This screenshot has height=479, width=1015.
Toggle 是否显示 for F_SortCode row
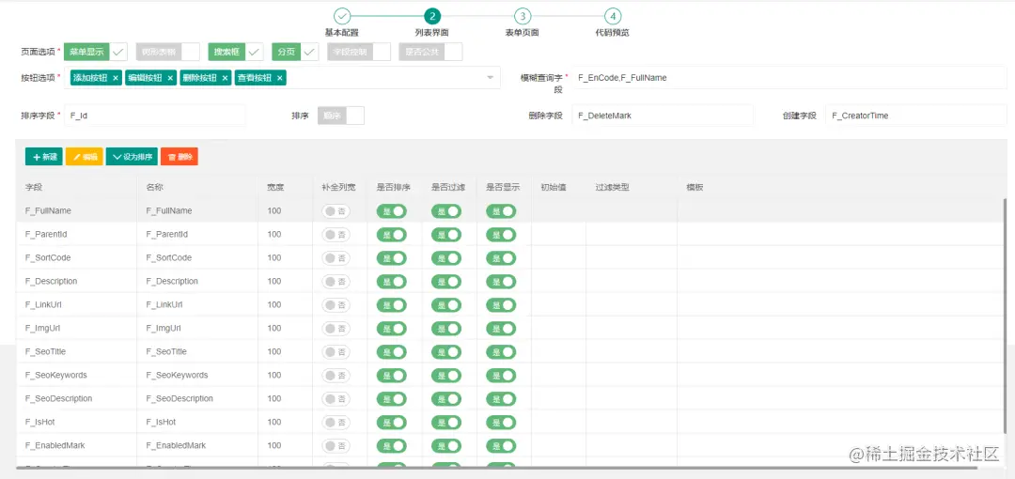point(501,257)
